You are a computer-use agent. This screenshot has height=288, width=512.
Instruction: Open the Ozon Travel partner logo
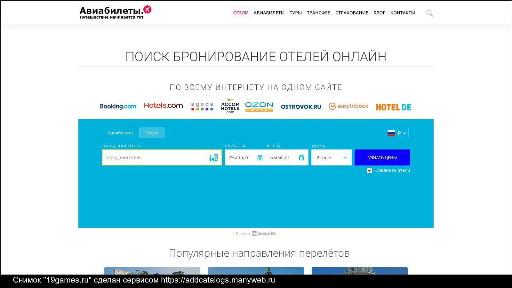[259, 107]
